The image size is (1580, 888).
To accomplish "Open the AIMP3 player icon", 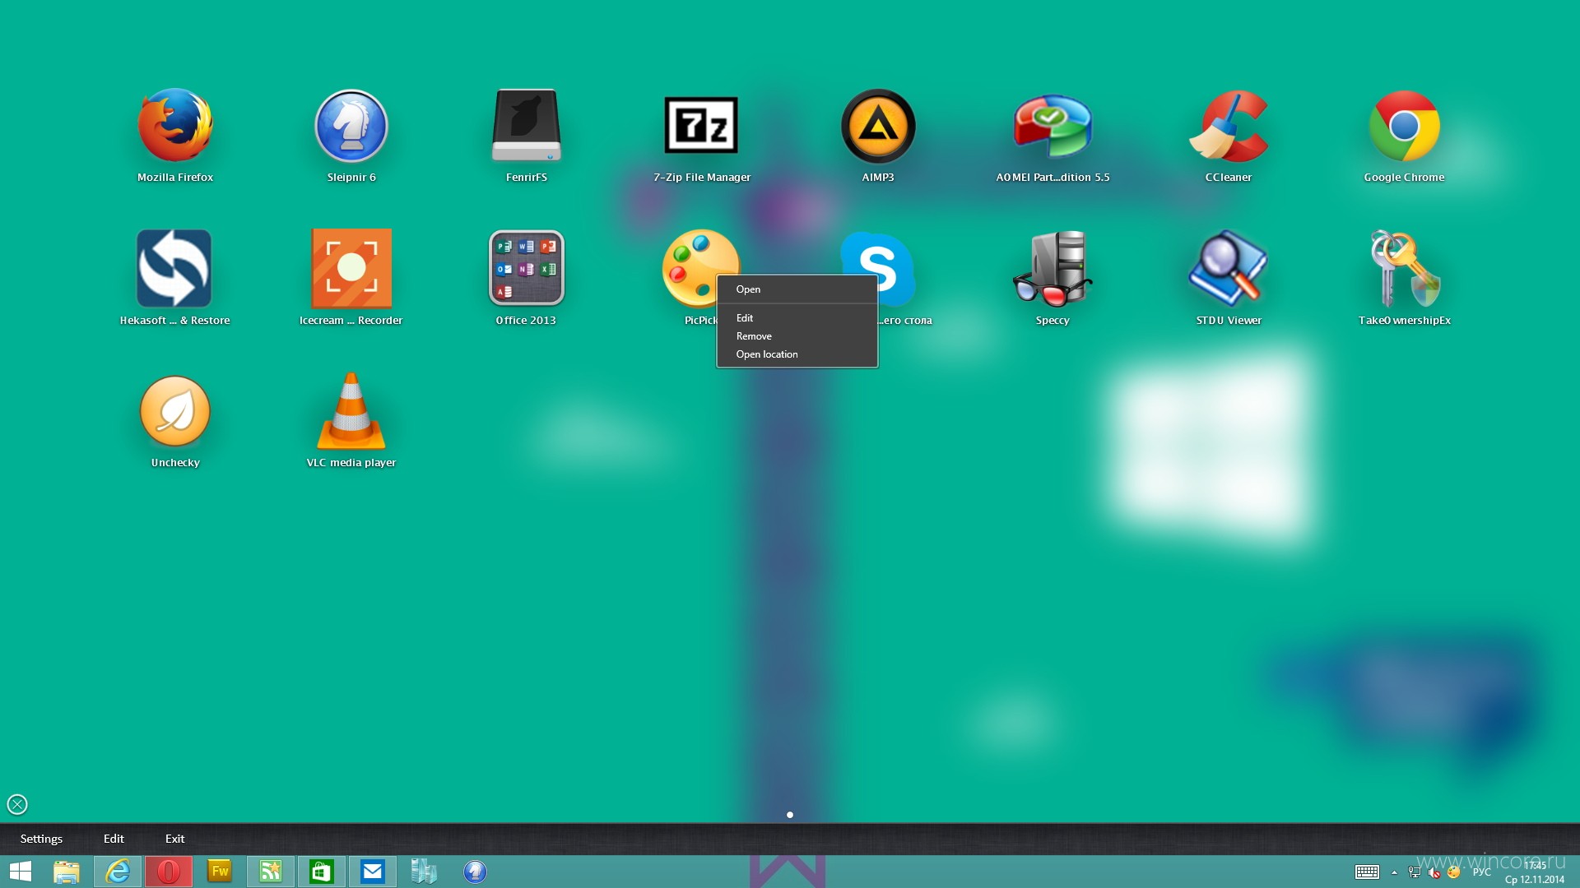I will point(878,126).
